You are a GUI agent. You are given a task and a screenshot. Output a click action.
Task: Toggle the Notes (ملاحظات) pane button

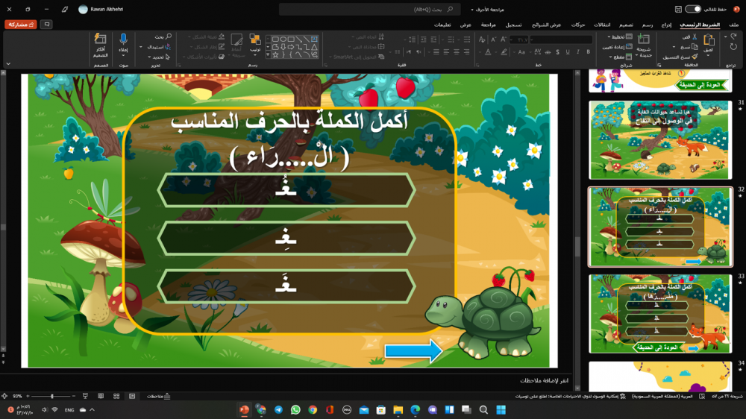(x=158, y=396)
